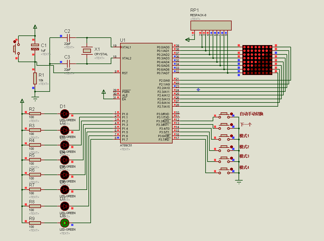
Task: Click the power arrow at the EA pin
Action: tap(104, 92)
